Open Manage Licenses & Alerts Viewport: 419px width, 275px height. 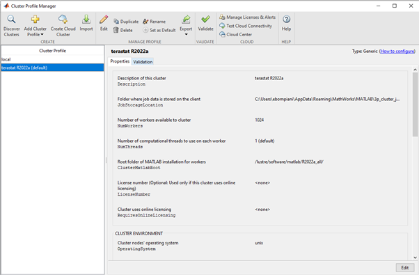point(248,17)
